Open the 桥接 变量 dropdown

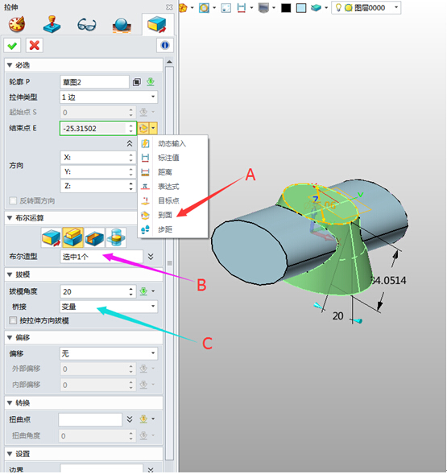pos(109,307)
